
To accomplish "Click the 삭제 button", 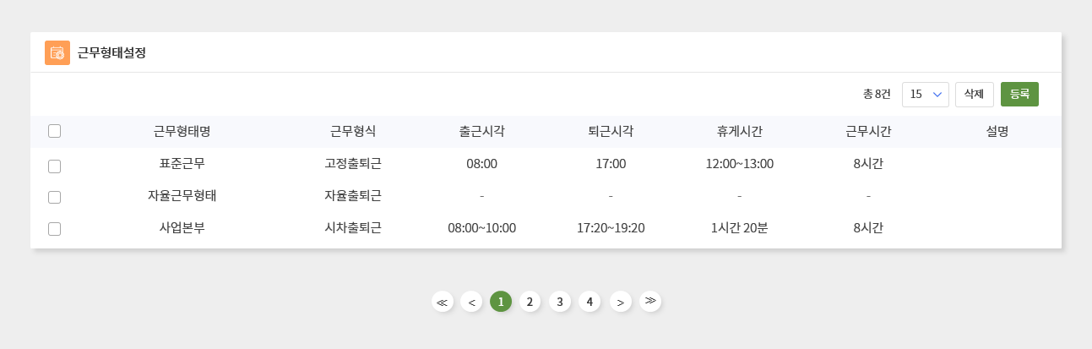I will (x=975, y=95).
